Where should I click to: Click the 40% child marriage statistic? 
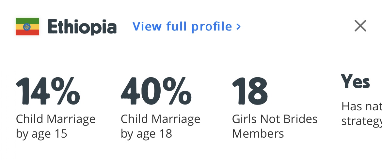click(156, 91)
